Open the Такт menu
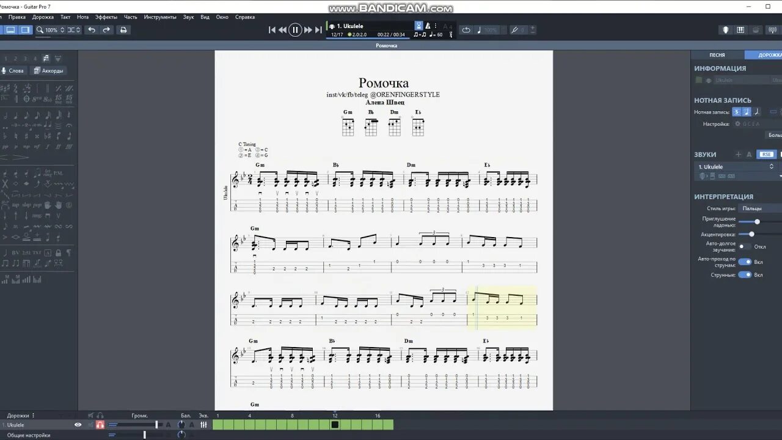Viewport: 782px width, 440px height. point(65,17)
